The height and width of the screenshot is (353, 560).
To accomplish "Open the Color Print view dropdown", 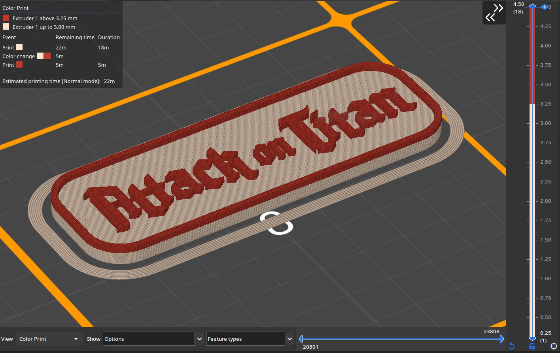I will point(49,339).
